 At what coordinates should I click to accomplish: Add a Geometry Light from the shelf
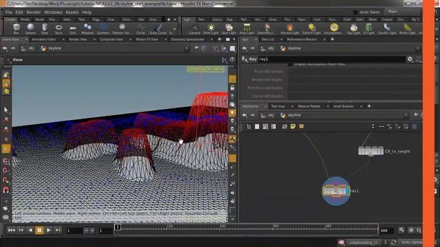267,29
